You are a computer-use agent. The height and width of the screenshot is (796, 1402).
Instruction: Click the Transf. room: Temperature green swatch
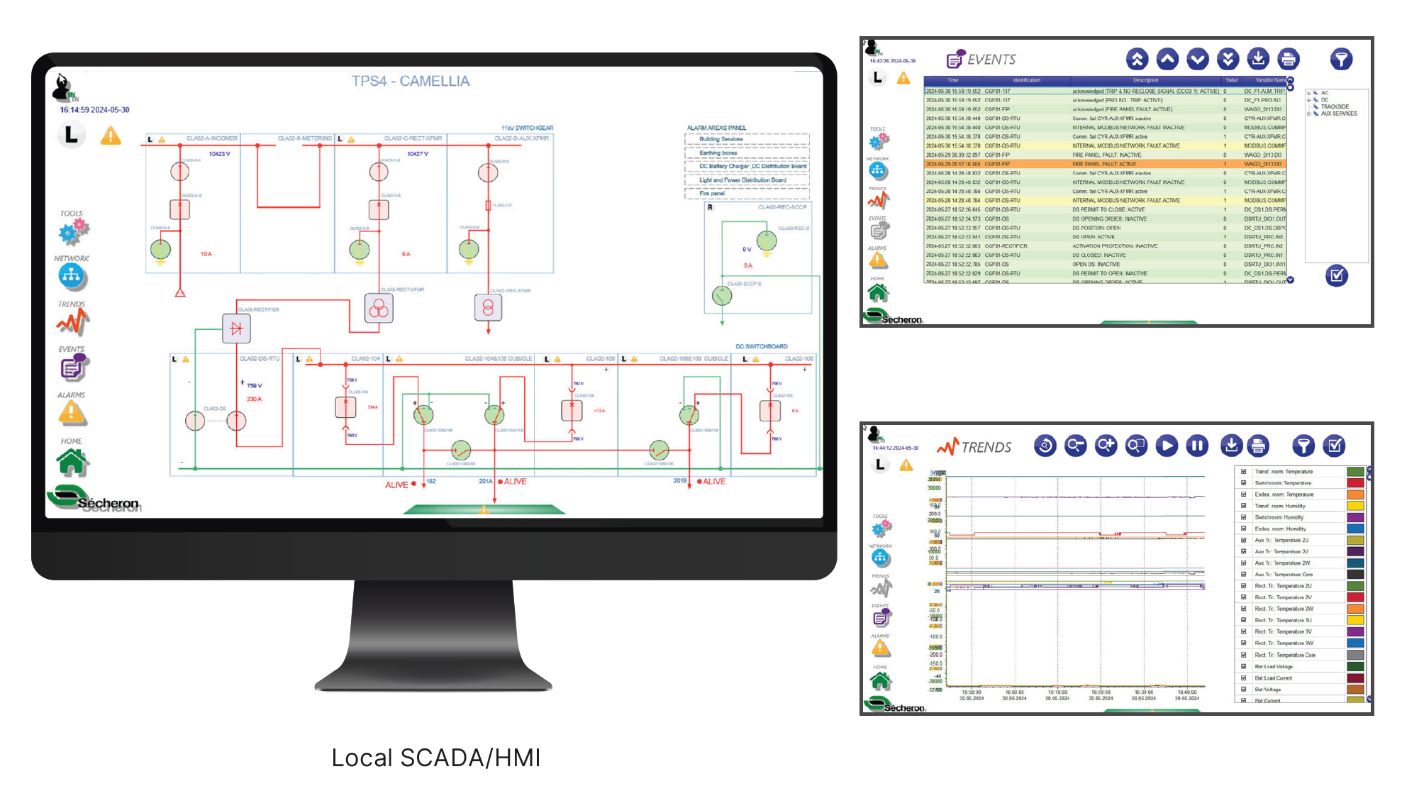pos(1354,472)
